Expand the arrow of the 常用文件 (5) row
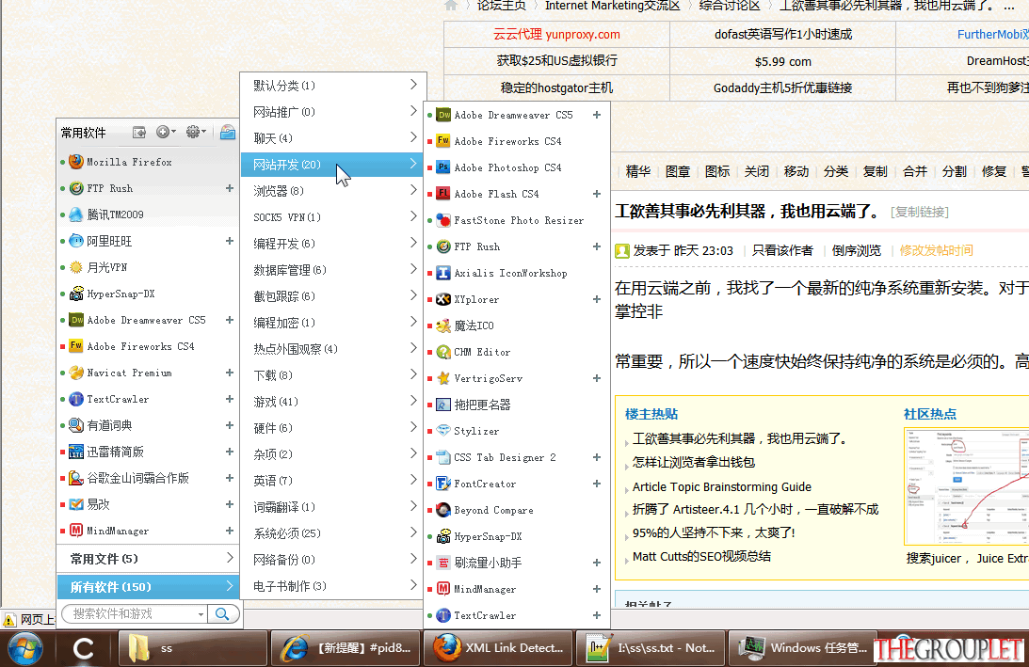 pyautogui.click(x=230, y=558)
